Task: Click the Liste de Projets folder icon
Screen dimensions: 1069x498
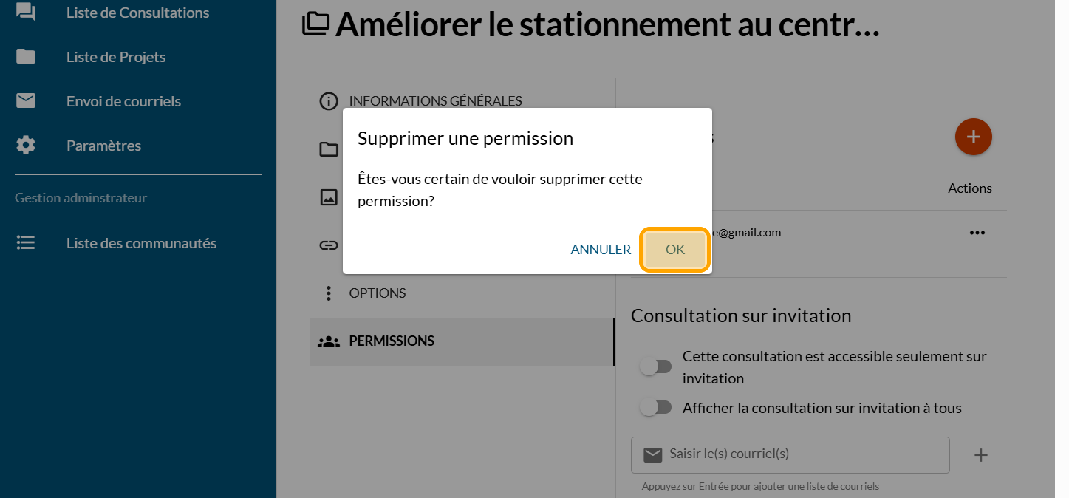Action: point(26,57)
